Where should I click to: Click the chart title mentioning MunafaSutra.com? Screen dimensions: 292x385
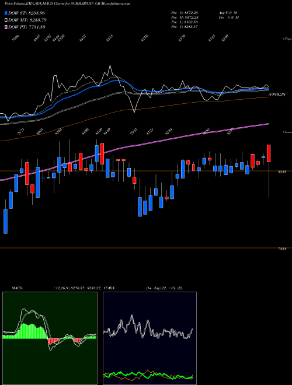(67, 3)
